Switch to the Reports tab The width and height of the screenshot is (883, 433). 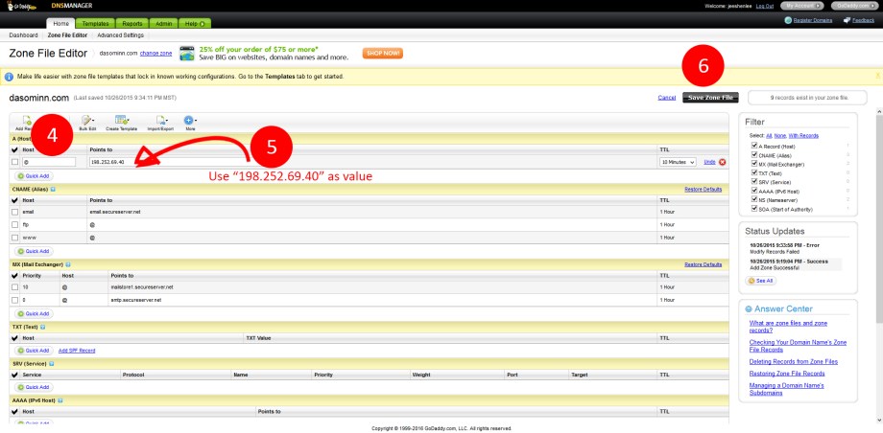[132, 24]
